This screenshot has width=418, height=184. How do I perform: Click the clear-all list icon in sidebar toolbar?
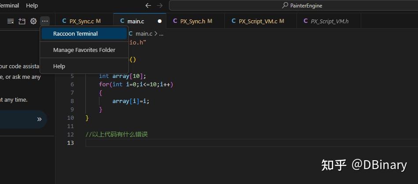point(11,21)
